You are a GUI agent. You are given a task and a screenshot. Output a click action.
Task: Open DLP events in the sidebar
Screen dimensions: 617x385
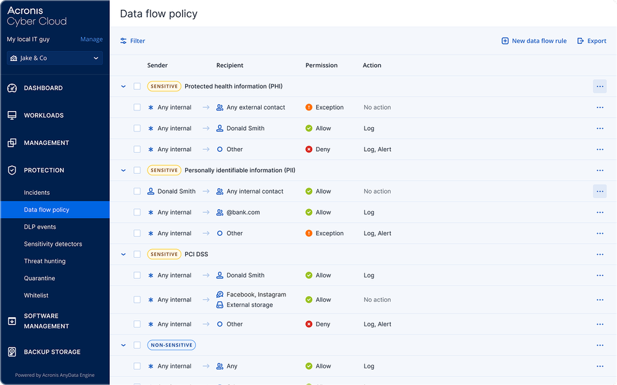coord(40,227)
